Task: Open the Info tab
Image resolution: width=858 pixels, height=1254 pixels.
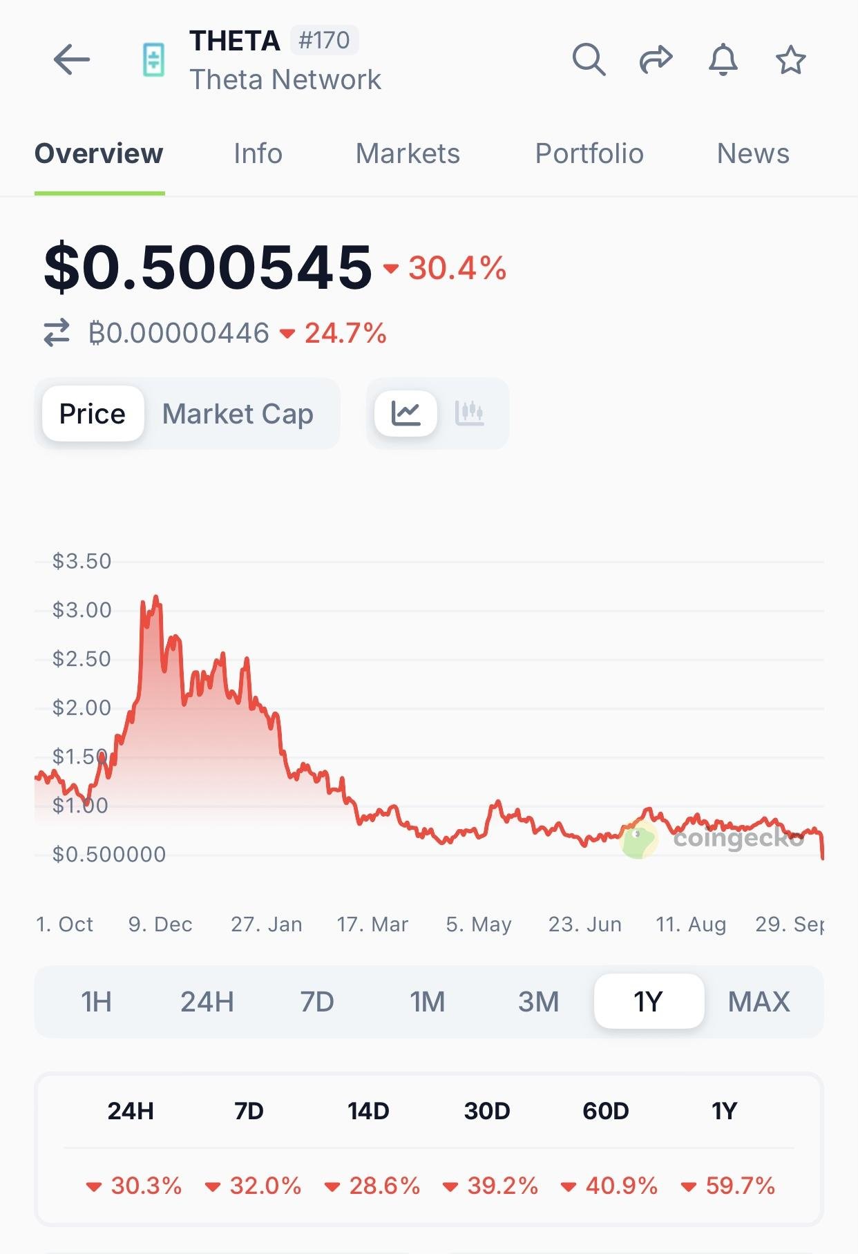Action: pyautogui.click(x=258, y=154)
